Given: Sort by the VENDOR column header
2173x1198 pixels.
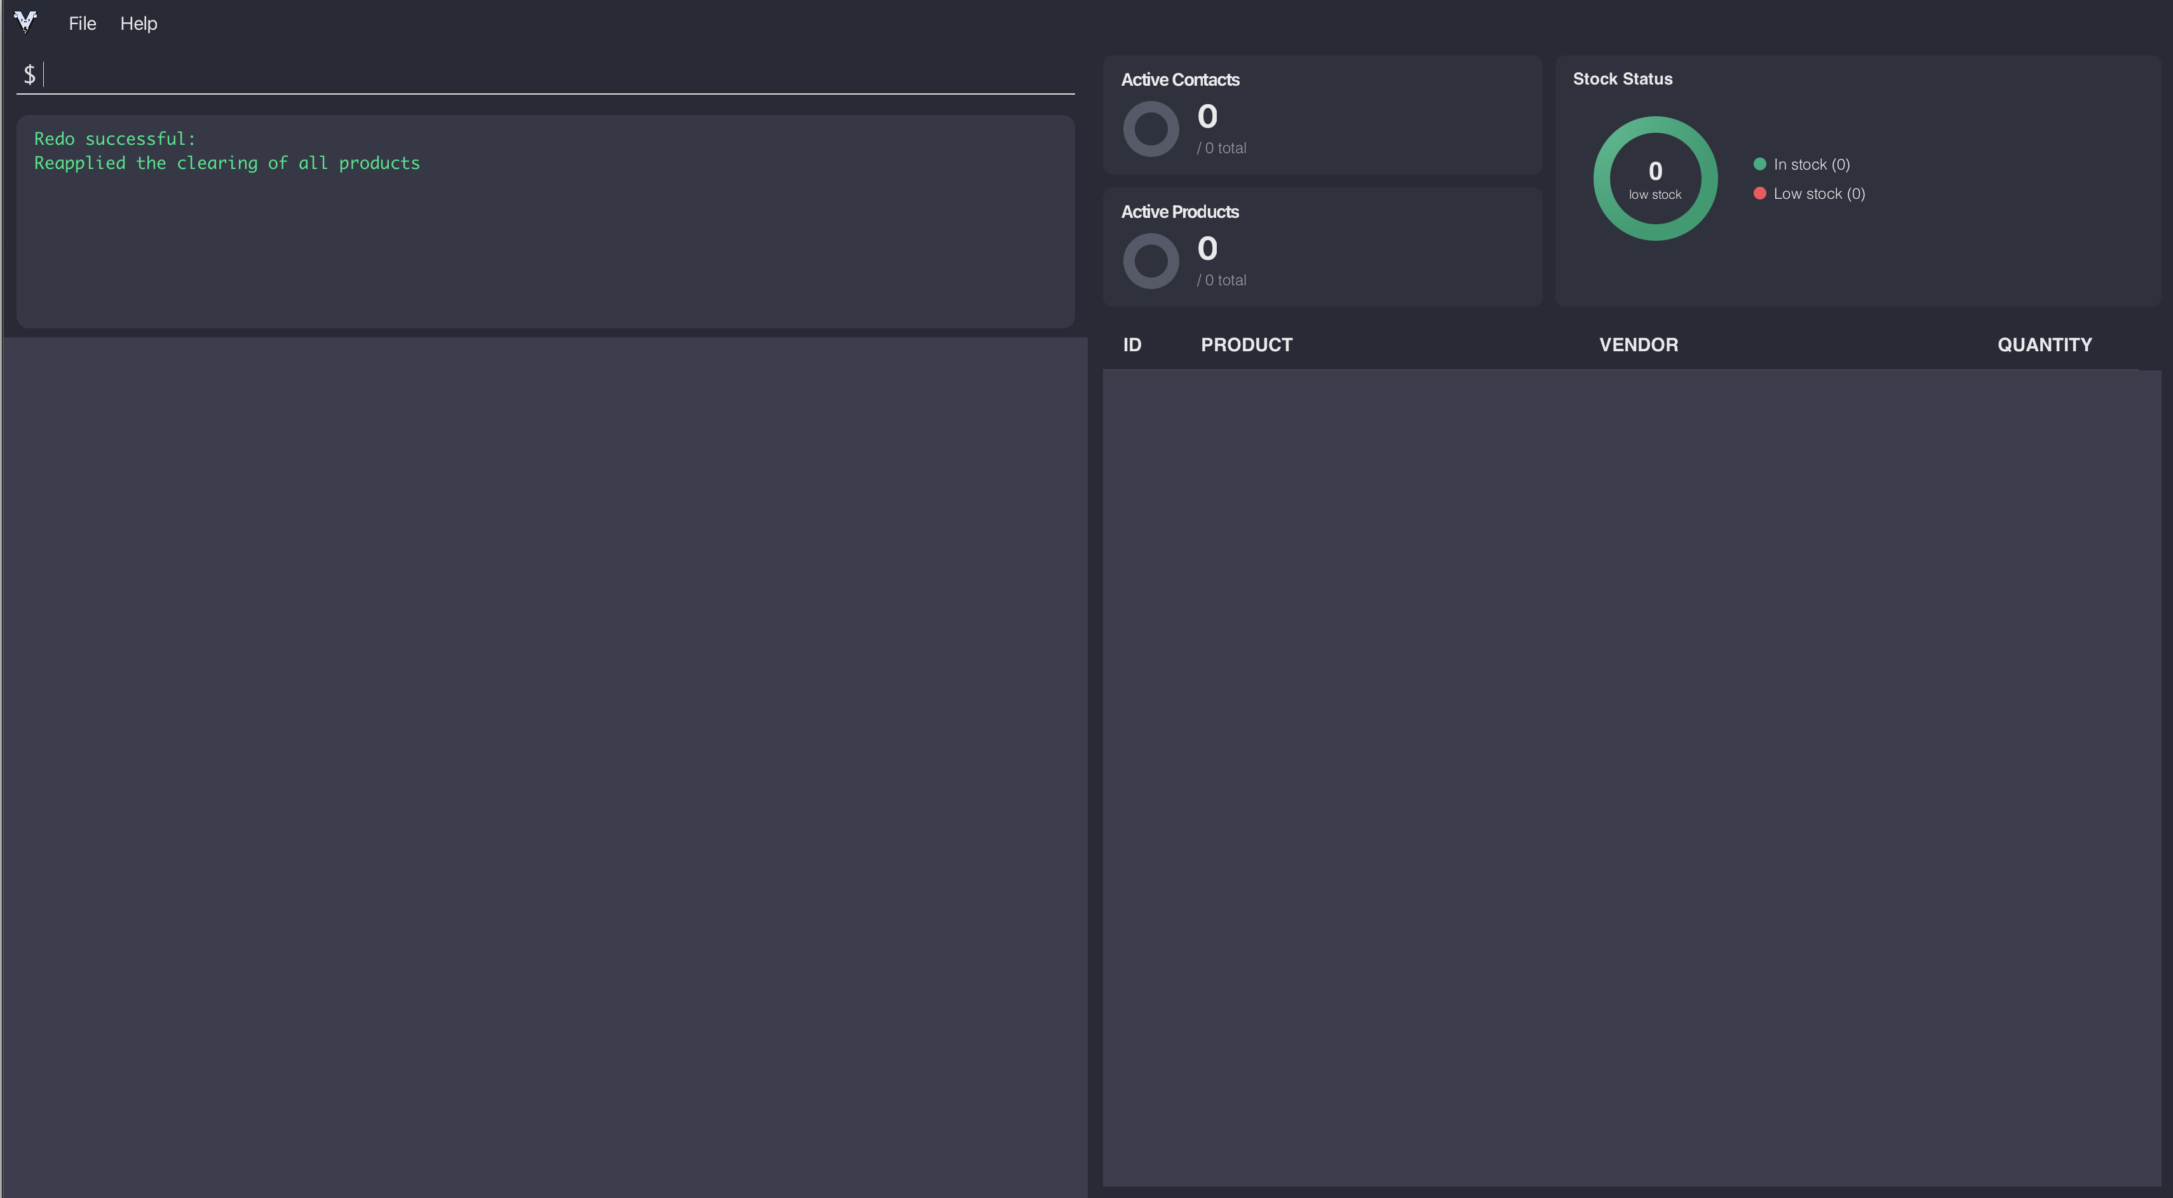Looking at the screenshot, I should point(1638,345).
